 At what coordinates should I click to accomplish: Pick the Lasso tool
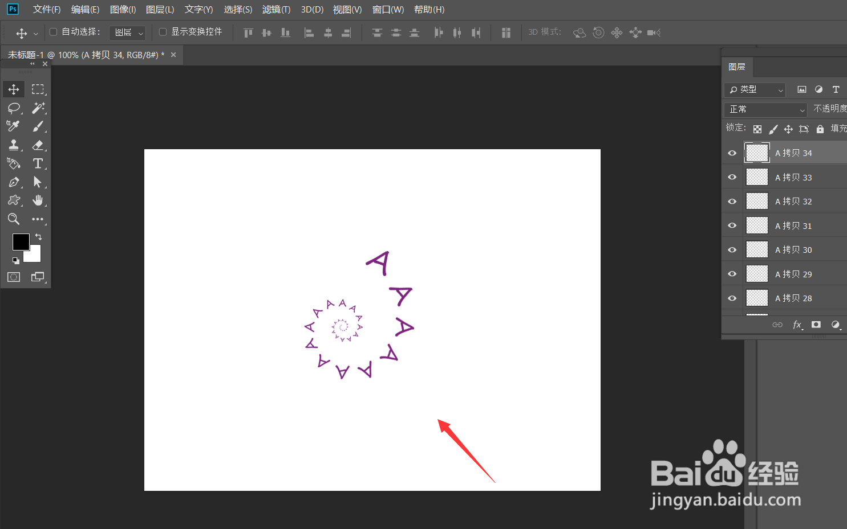(14, 108)
